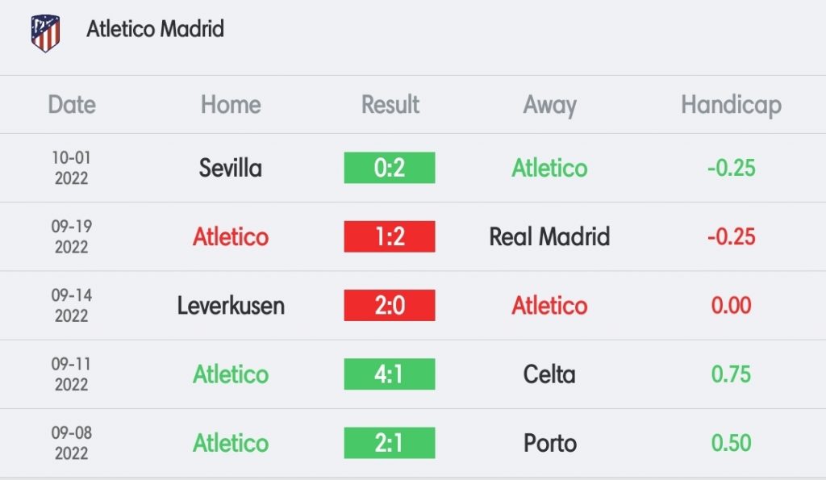Click the green 0:2 result badge
The image size is (826, 480).
[390, 168]
